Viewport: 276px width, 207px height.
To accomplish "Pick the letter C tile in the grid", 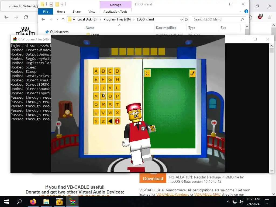I will point(110,71).
